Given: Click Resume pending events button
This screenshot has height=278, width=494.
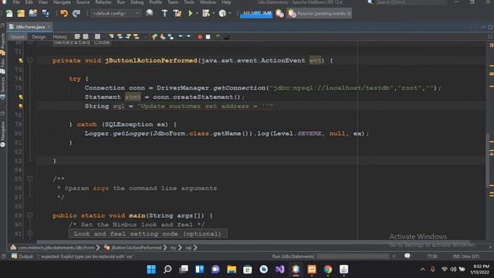Looking at the screenshot, I should click(x=319, y=14).
